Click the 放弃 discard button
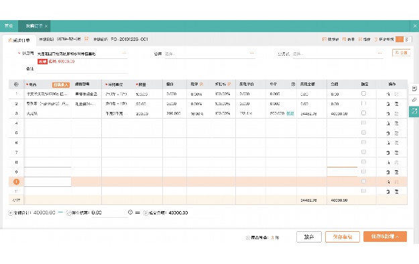This screenshot has width=419, height=264. [x=309, y=237]
